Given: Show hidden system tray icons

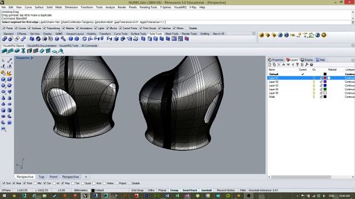Looking at the screenshot, I should (x=297, y=196).
